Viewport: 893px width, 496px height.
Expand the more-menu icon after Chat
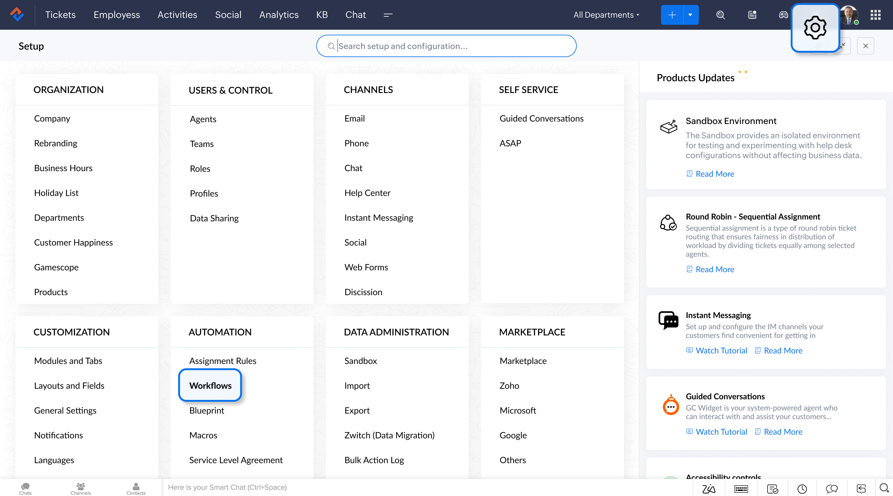(388, 15)
